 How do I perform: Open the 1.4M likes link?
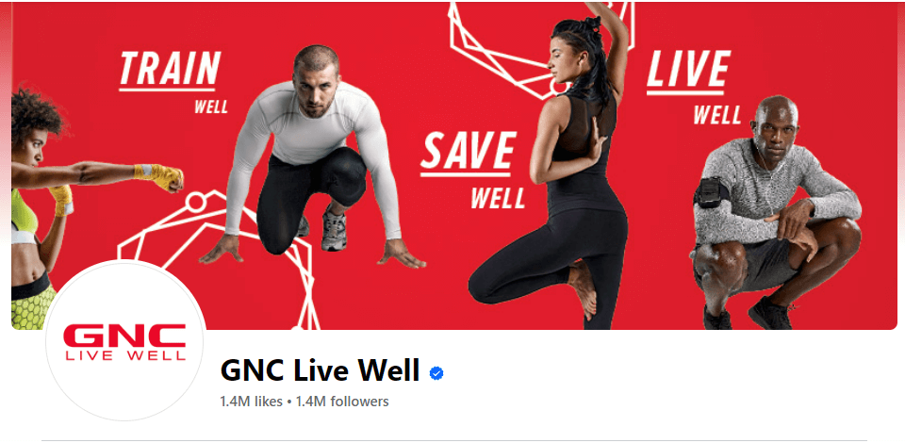pyautogui.click(x=251, y=401)
